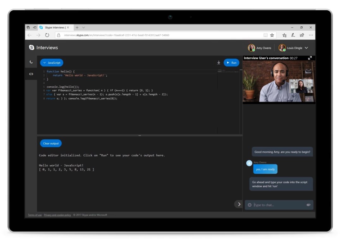
Task: Go forward in the browser
Action: click(38, 35)
